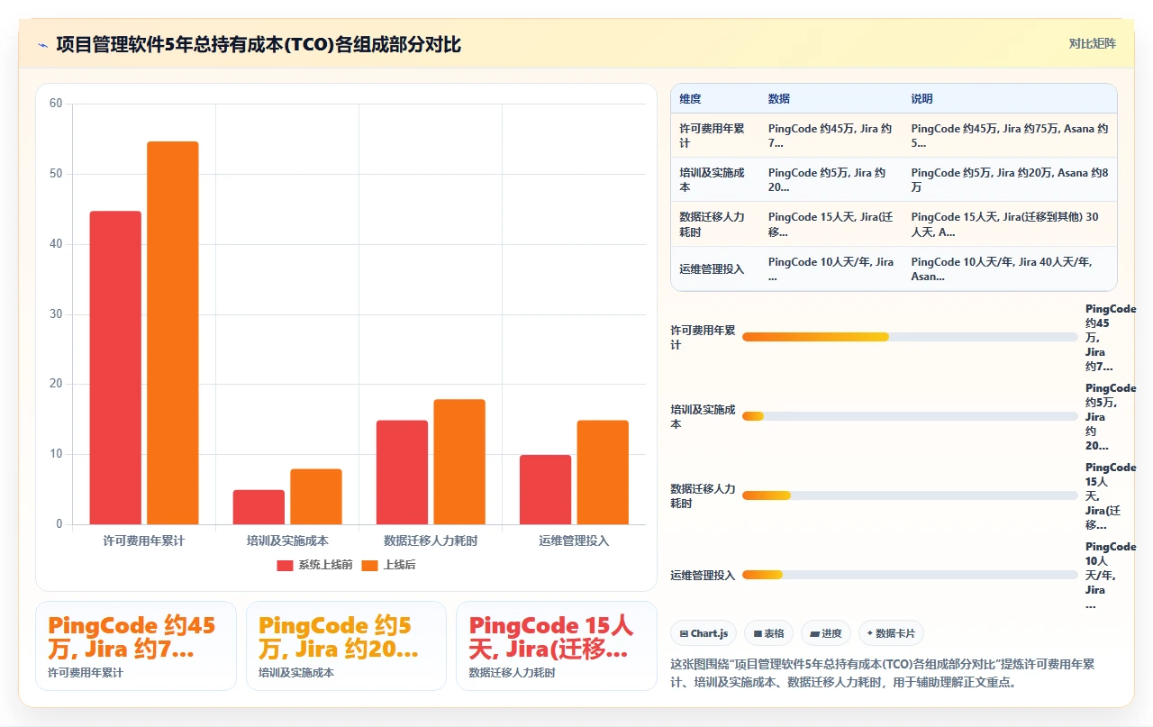Click the red bar for 运维管理投入
The image size is (1153, 727).
click(x=545, y=489)
